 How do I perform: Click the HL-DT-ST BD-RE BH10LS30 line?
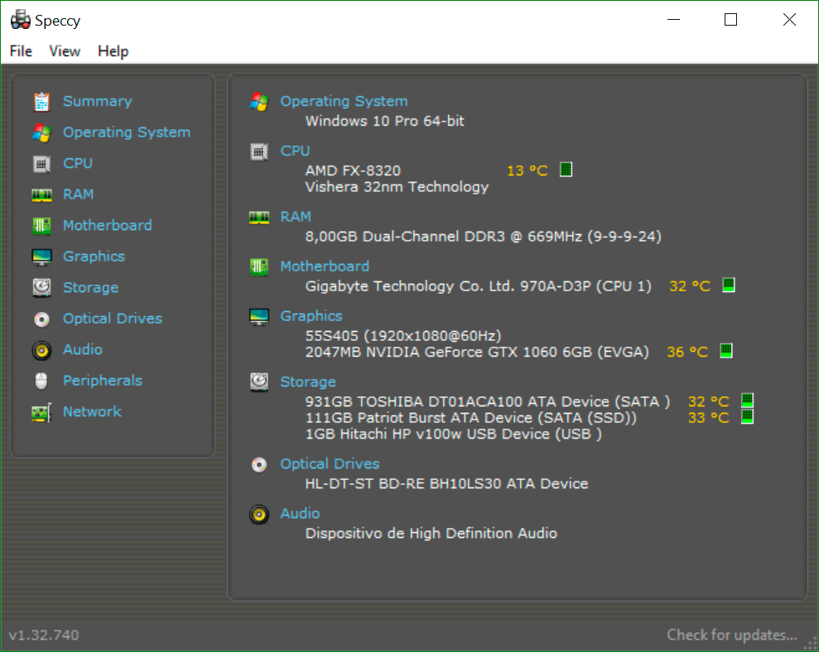[x=446, y=484]
